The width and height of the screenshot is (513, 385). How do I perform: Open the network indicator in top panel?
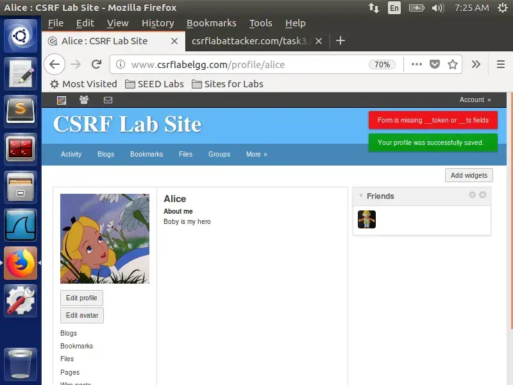(374, 8)
